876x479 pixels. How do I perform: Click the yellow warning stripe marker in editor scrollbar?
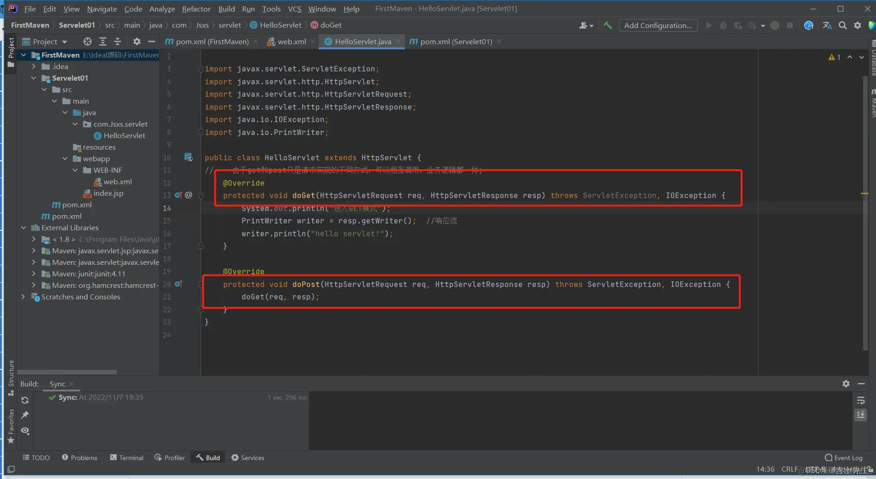(x=864, y=193)
